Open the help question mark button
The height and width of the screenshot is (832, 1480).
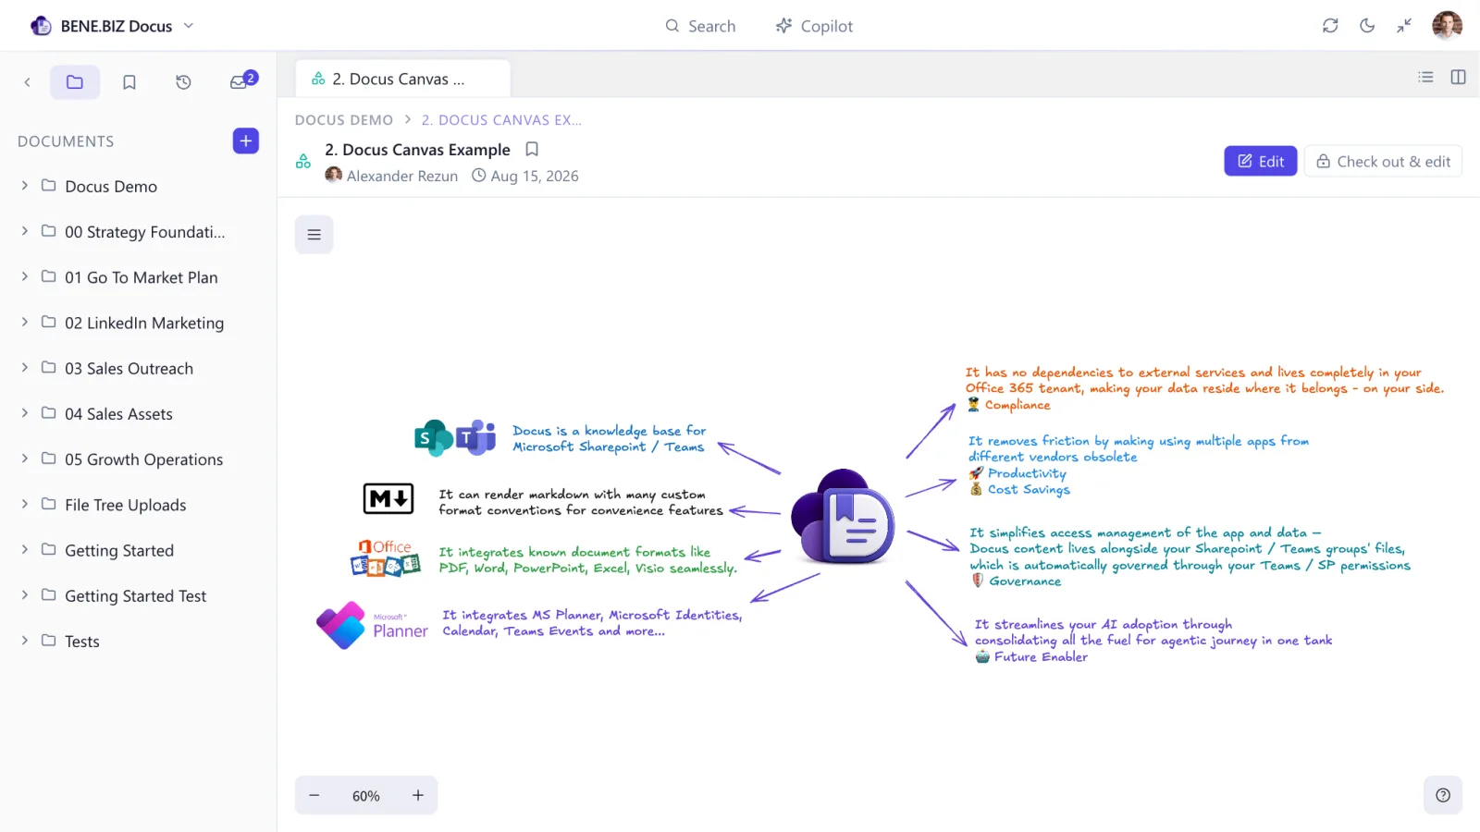pyautogui.click(x=1443, y=795)
